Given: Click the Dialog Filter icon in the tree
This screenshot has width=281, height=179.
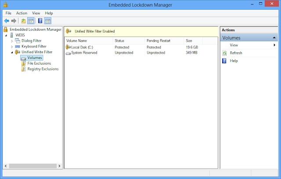Looking at the screenshot, I should point(18,41).
